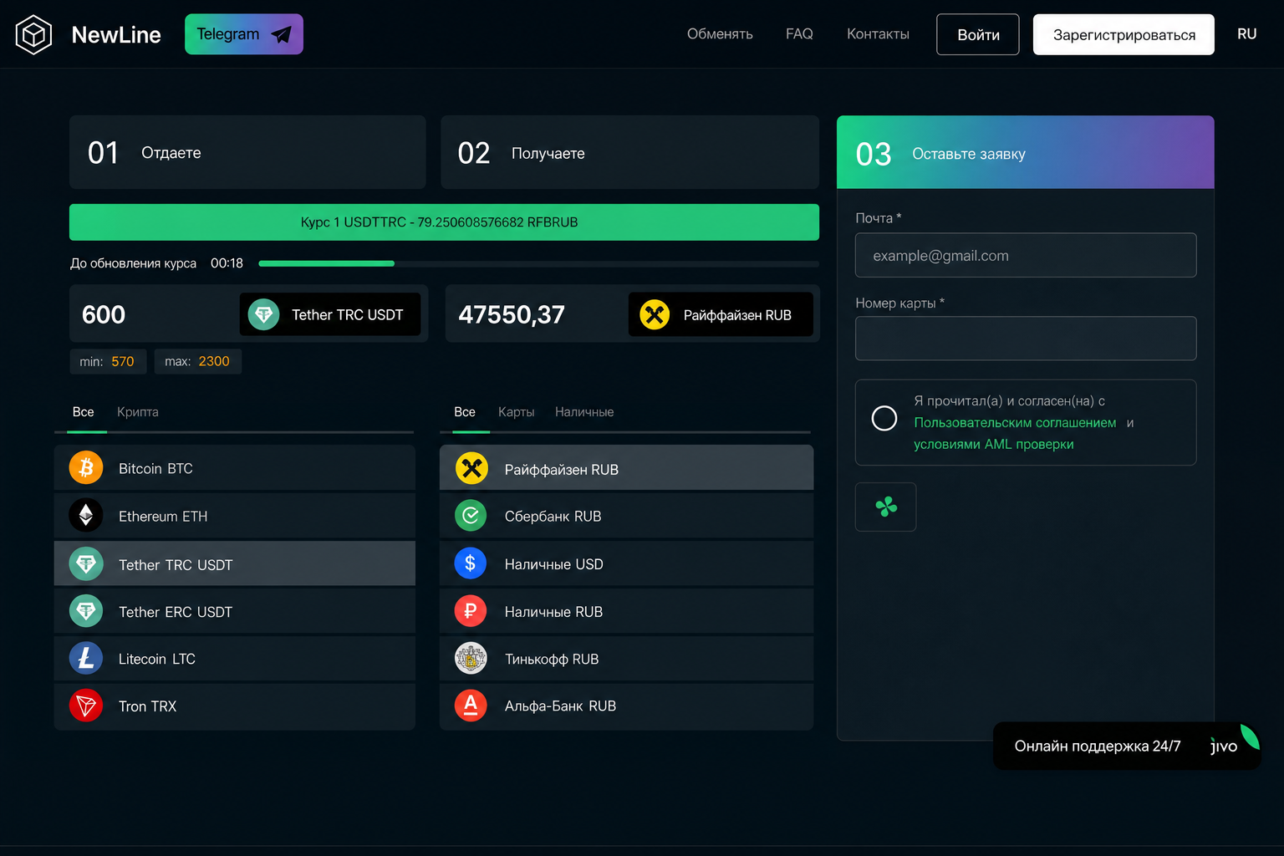Select Litecoin LTC from the give list
The width and height of the screenshot is (1284, 856).
235,659
